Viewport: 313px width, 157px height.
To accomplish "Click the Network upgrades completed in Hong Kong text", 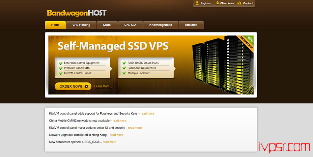I will coord(78,135).
